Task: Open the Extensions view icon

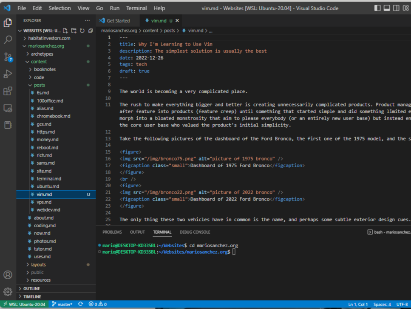Action: [8, 91]
